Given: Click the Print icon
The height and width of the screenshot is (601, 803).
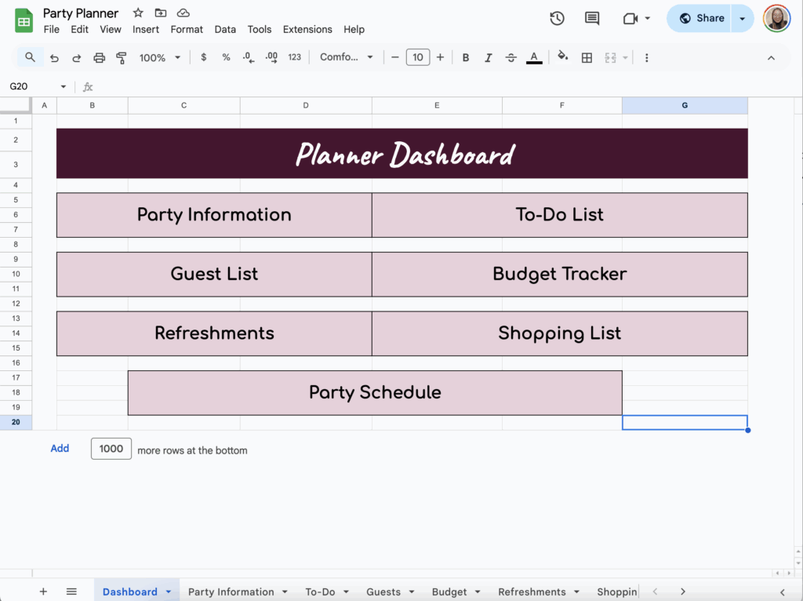Looking at the screenshot, I should click(100, 56).
